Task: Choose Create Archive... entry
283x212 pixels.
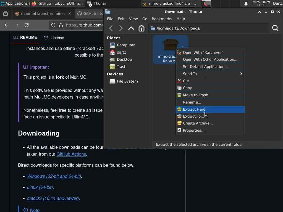Action: pyautogui.click(x=210, y=123)
